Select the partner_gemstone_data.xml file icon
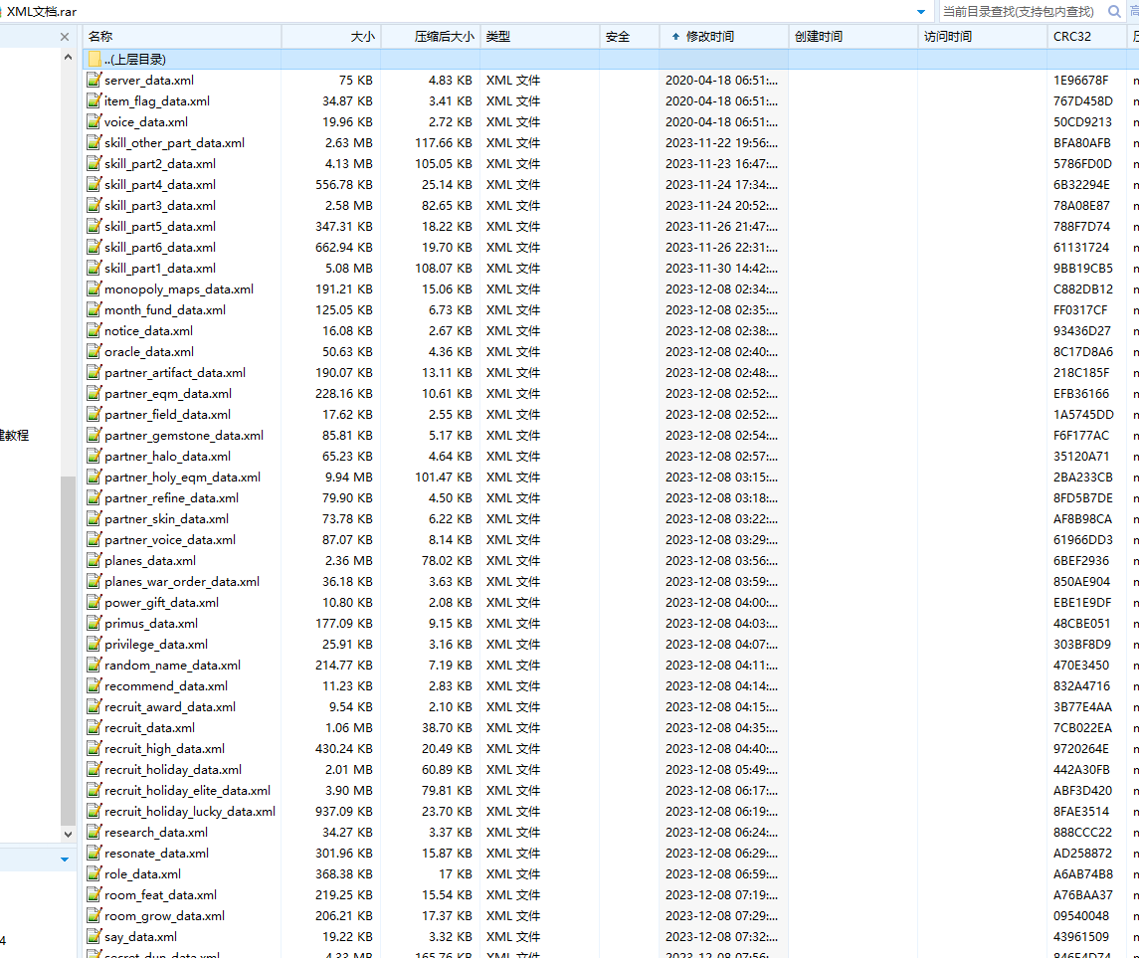Viewport: 1139px width, 958px height. [x=95, y=435]
